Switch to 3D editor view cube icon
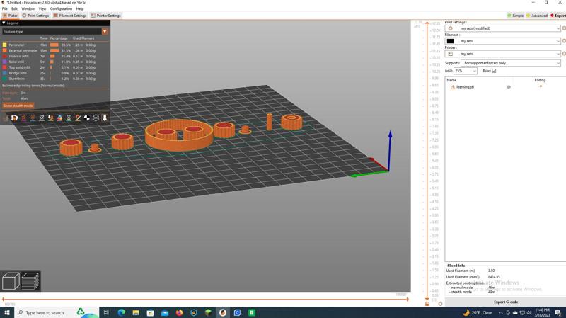Viewport: 566px width, 318px height. pyautogui.click(x=11, y=280)
